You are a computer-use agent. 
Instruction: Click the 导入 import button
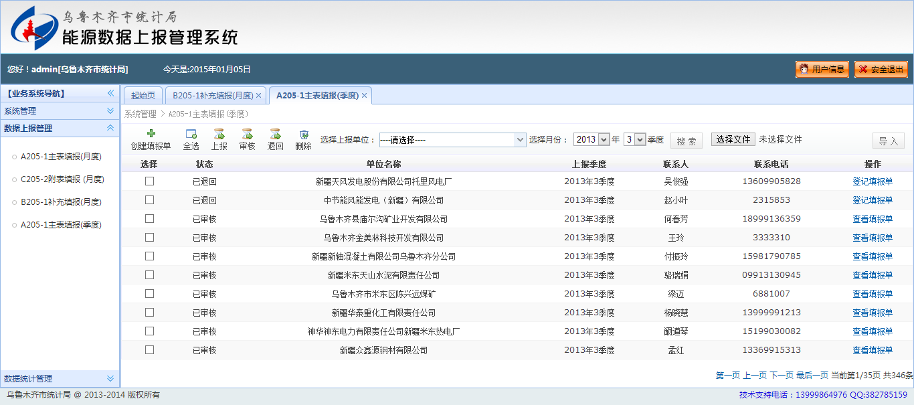pos(889,141)
